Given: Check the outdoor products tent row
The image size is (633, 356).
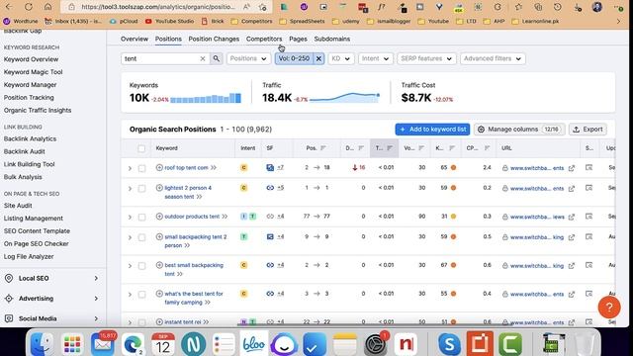Looking at the screenshot, I should [x=141, y=218].
